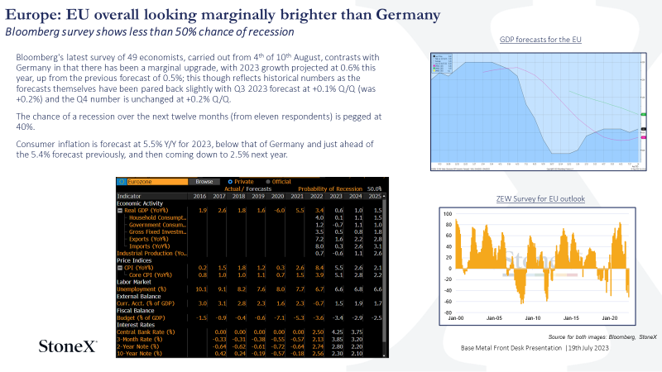This screenshot has height=372, width=662.
Task: Click the Economic Activity section heading
Action: pos(140,203)
